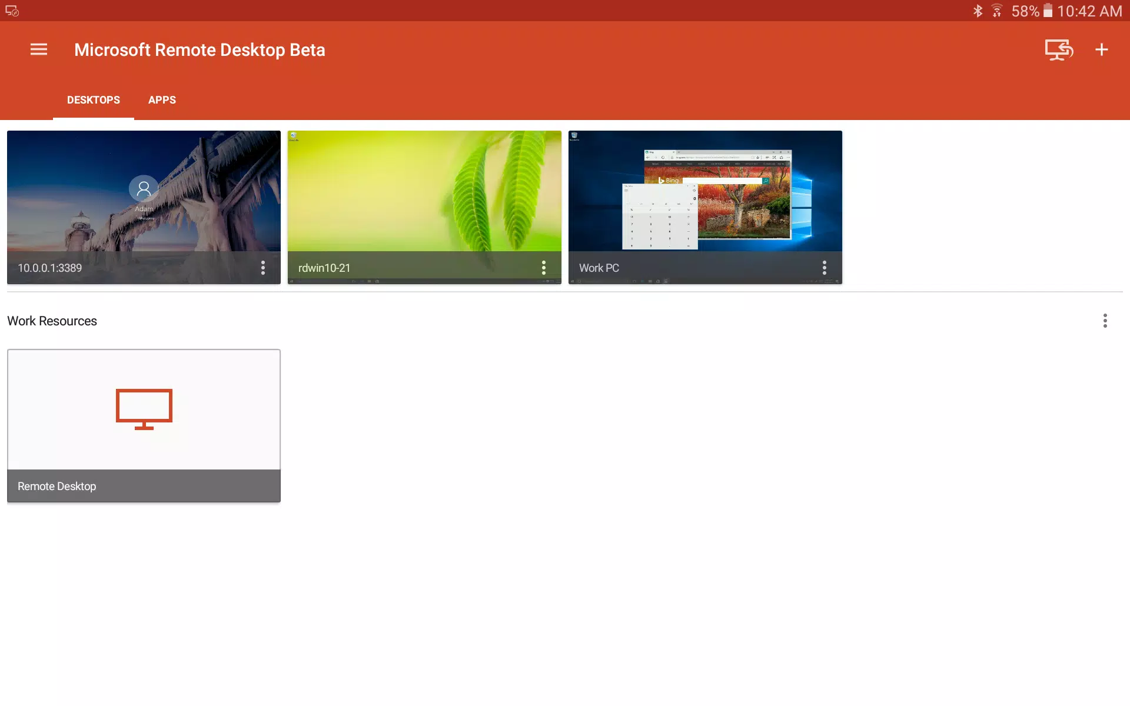Click the 10:42 AM clock
The image size is (1130, 706).
tap(1089, 11)
